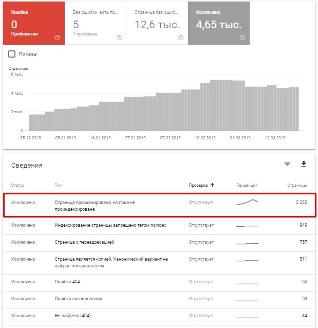Click page count 2 222
The width and height of the screenshot is (318, 328).
tap(302, 202)
